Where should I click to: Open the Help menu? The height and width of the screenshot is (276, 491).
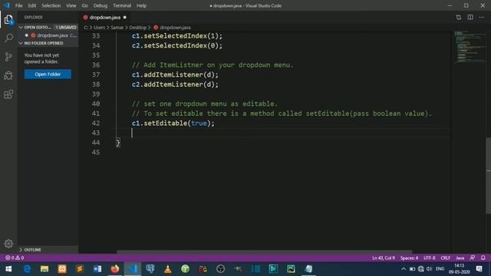[141, 5]
